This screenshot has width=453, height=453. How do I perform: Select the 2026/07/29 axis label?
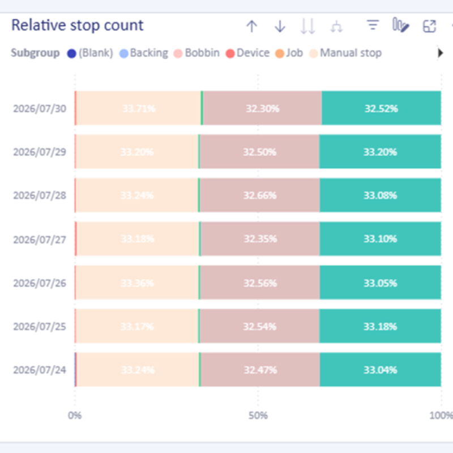[40, 152]
